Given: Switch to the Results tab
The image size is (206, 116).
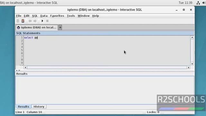Looking at the screenshot, I should [23, 107].
